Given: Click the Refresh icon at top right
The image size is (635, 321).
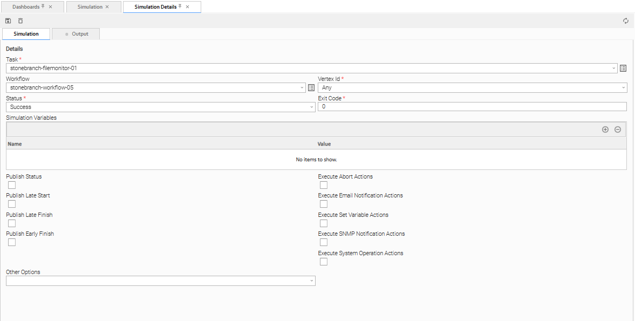Looking at the screenshot, I should click(626, 21).
